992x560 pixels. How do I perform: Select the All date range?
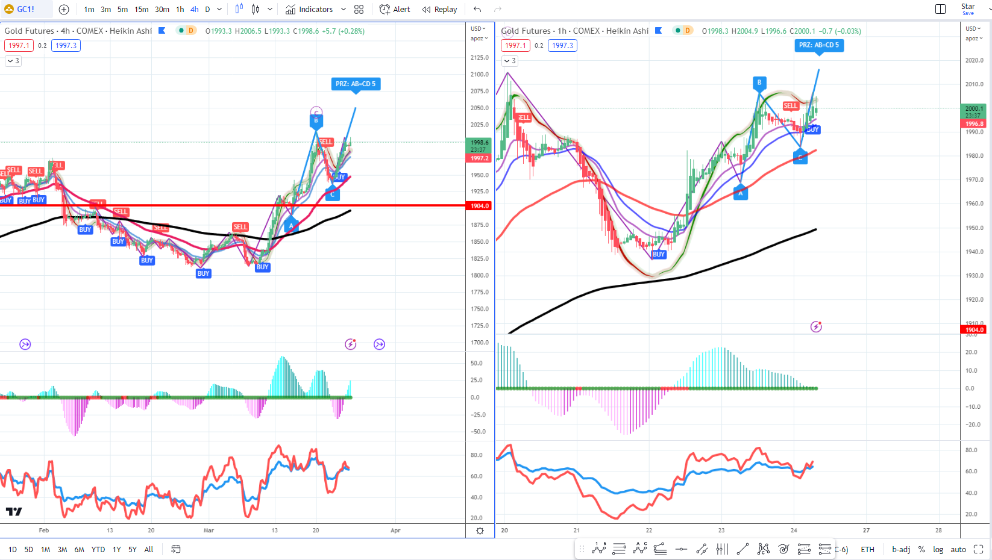coord(149,549)
